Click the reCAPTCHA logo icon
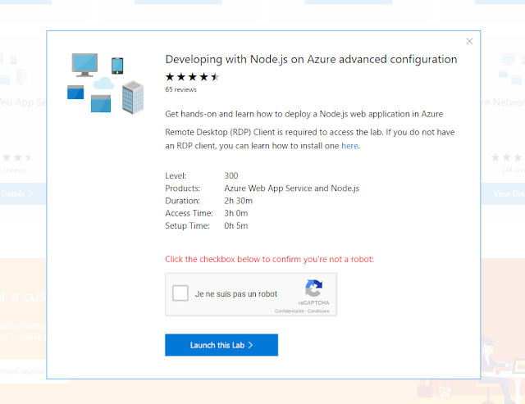Screen dimensions: 525x404 tap(313, 288)
